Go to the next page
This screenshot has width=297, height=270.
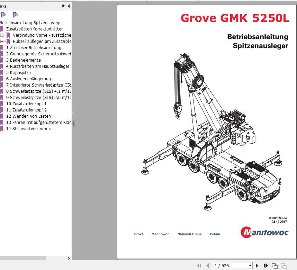(257, 265)
